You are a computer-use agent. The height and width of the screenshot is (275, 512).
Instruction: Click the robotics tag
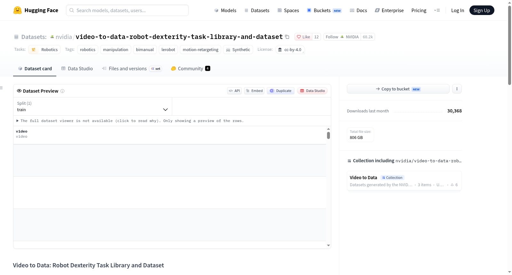(88, 50)
